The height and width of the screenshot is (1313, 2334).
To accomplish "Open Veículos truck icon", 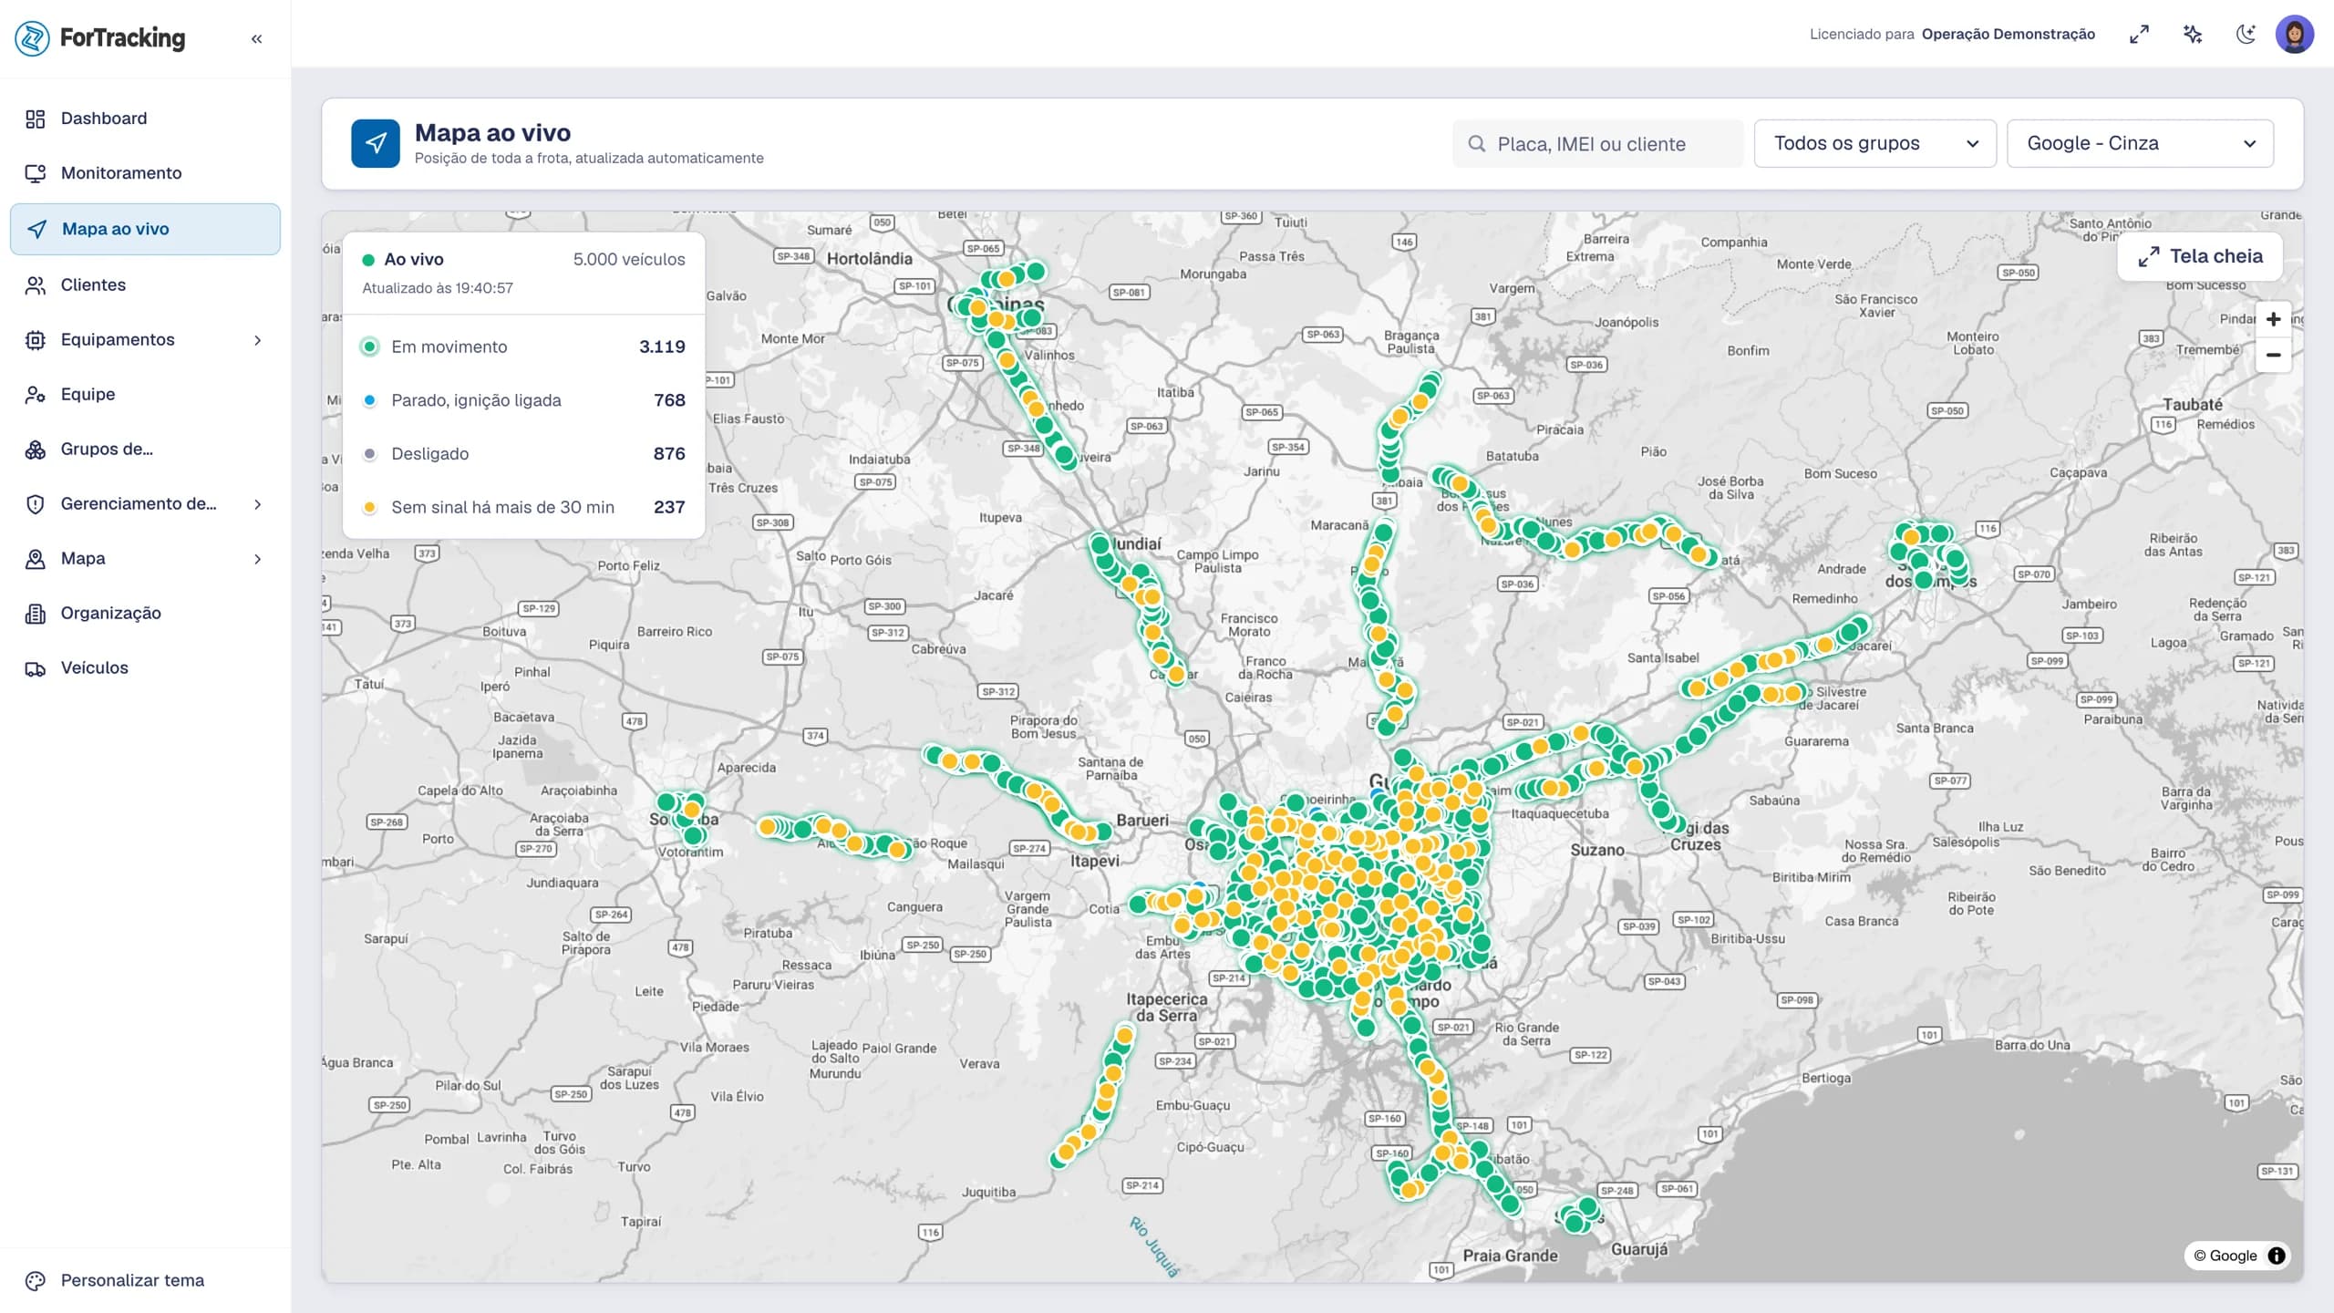I will (x=36, y=668).
